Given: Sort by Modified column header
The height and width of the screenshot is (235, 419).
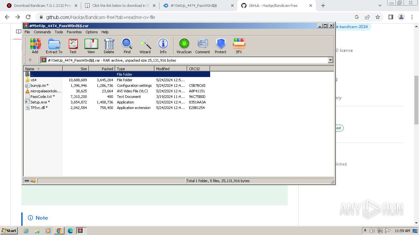Looking at the screenshot, I should tap(171, 69).
